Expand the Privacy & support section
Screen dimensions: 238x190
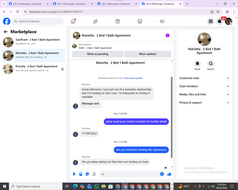pyautogui.click(x=204, y=103)
